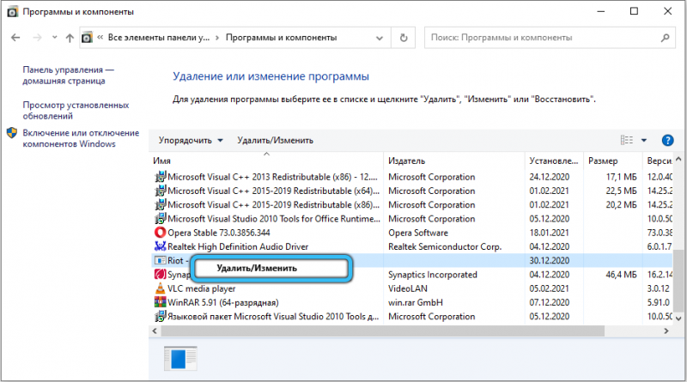Select 'Языковой пакет Microsoft Visual Studio 2010 Tools' row
The image size is (687, 382).
[x=412, y=316]
